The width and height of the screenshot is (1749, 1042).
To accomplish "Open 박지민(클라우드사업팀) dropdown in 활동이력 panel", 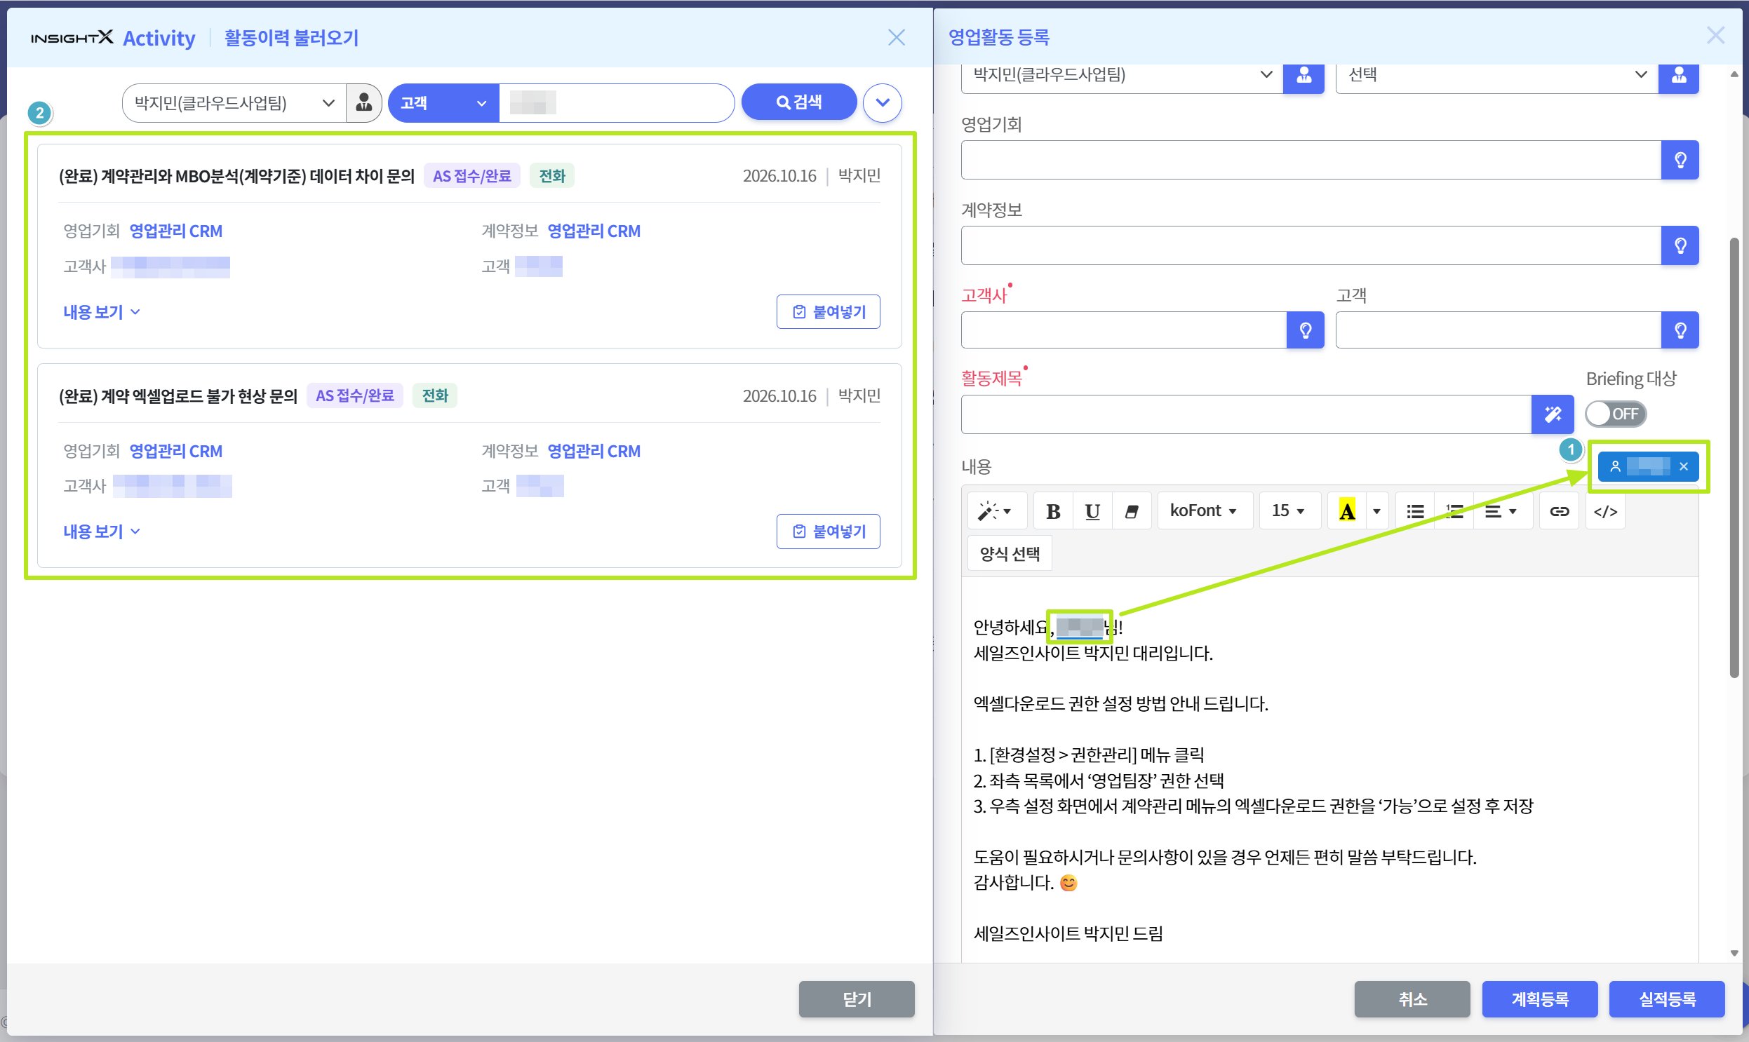I will coord(234,103).
